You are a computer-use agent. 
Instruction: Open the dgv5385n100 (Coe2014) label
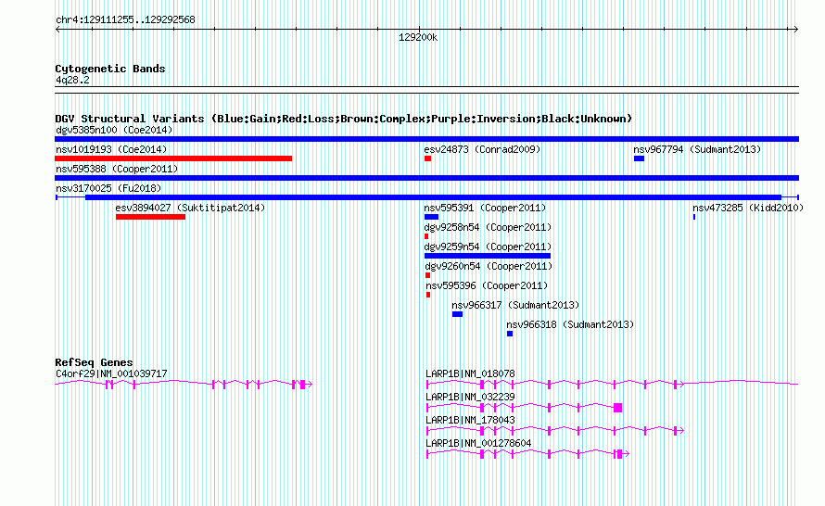tap(114, 130)
